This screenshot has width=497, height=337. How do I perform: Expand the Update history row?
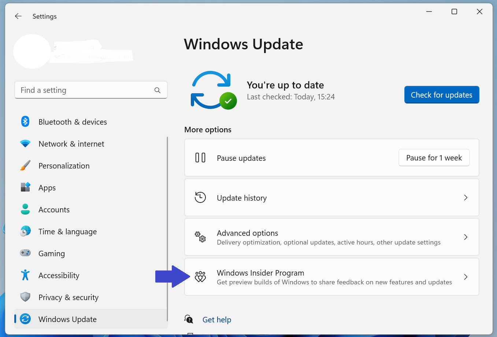[x=466, y=197]
